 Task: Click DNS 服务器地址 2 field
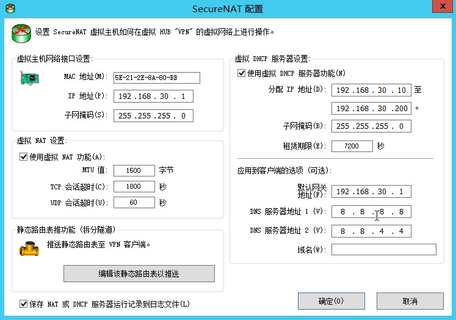click(371, 231)
